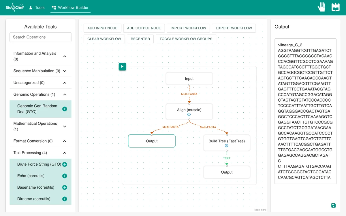This screenshot has height=216, width=346.
Task: Switch to Tools tab
Action: coord(37,7)
